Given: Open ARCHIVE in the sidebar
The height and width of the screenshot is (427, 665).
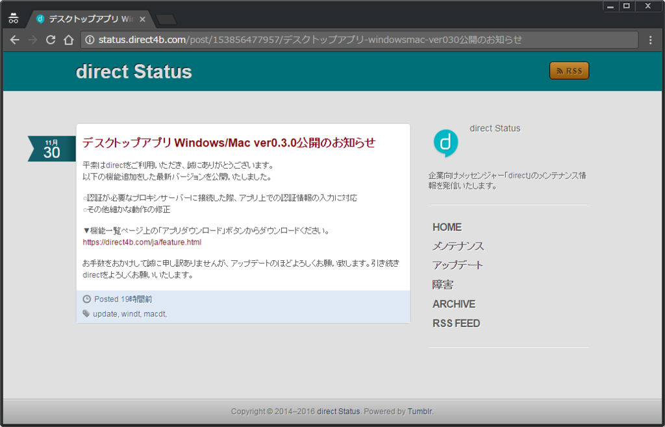Looking at the screenshot, I should pos(454,304).
